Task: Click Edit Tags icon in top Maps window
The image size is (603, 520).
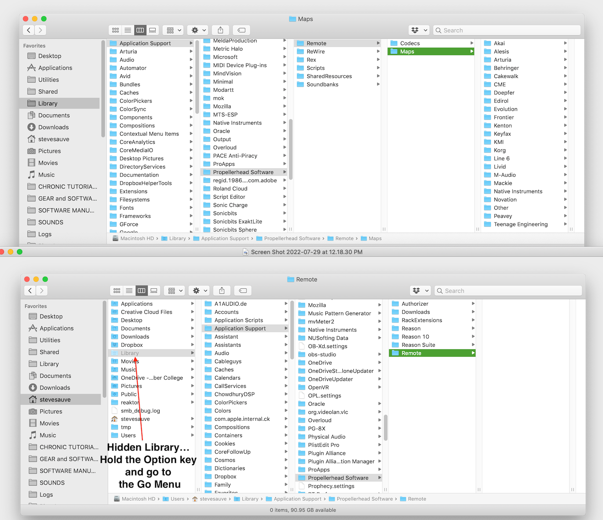Action: [x=241, y=30]
